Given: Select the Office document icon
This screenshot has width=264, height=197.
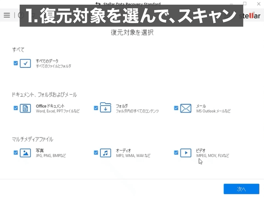Looking at the screenshot, I should (25, 108).
